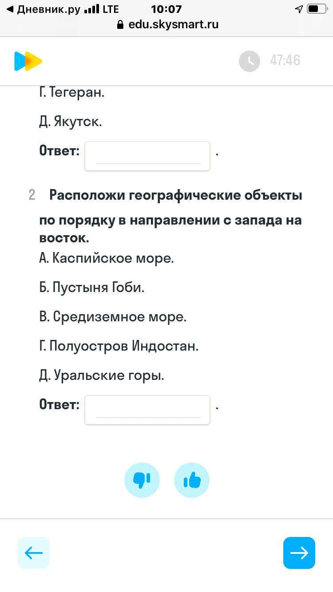Screen dimensions: 333x592
Task: Tap the Skysmart logo icon
Action: tap(28, 61)
